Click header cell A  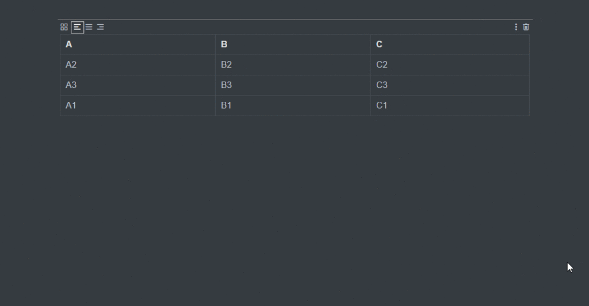click(137, 45)
